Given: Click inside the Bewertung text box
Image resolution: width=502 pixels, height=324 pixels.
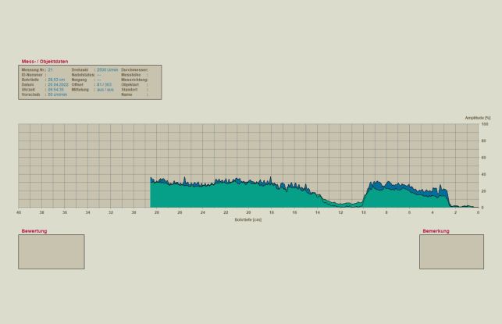Looking at the screenshot, I should click(x=51, y=251).
